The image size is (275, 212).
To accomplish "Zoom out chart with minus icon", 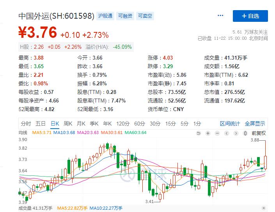I will click(217, 133).
